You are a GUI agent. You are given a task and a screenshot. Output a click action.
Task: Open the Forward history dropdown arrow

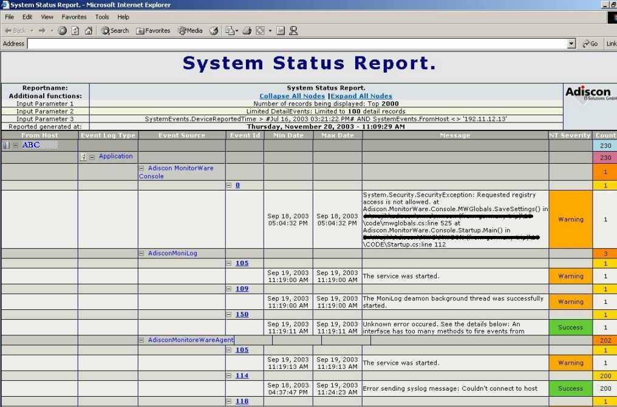(x=52, y=31)
